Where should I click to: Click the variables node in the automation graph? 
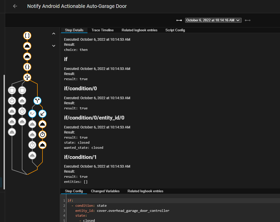pyautogui.click(x=27, y=67)
